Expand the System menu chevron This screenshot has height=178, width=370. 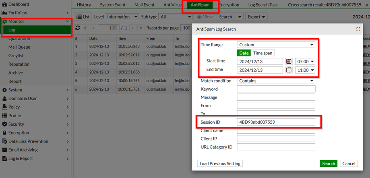68,90
